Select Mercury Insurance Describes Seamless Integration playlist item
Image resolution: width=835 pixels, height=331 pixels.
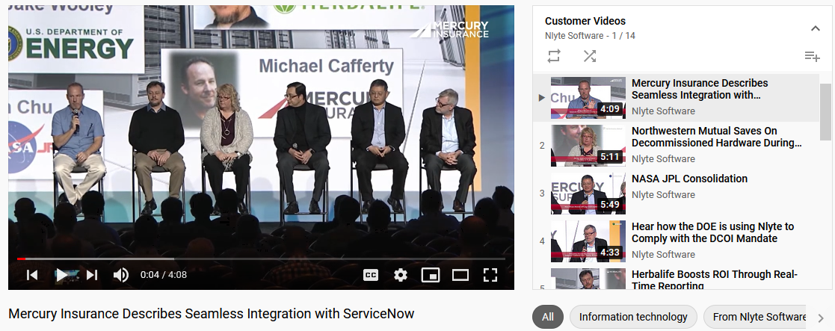pos(677,98)
